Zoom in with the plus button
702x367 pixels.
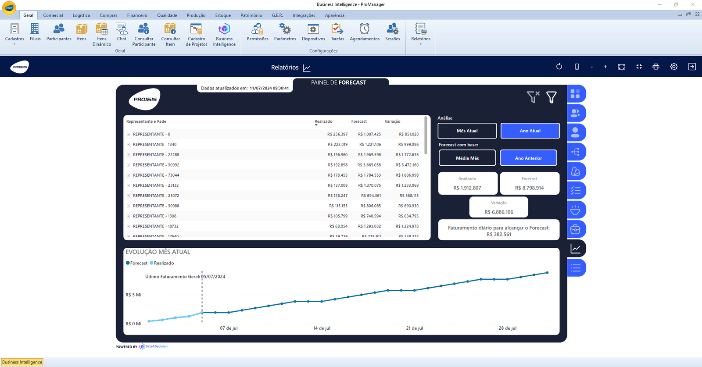[x=605, y=67]
